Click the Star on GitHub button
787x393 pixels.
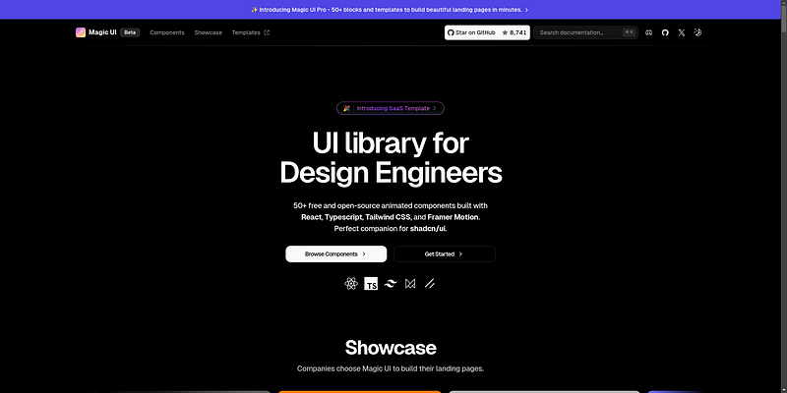coord(487,32)
